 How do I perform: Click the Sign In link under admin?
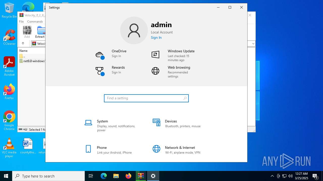156,37
